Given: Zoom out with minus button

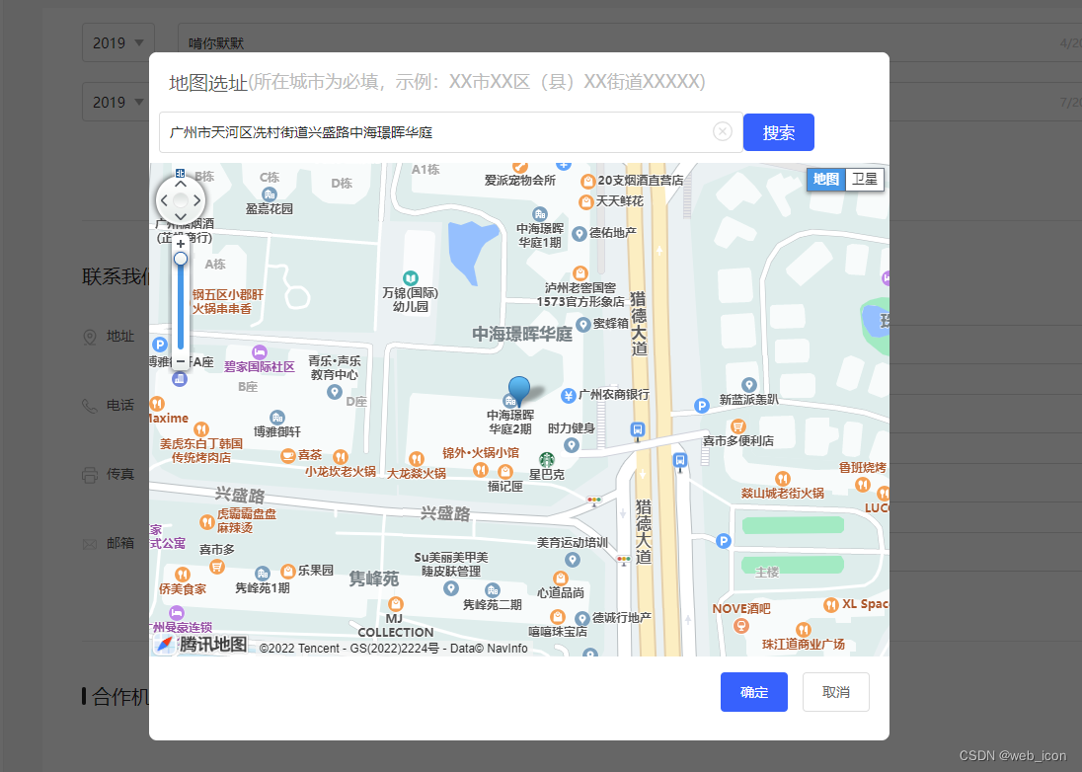Looking at the screenshot, I should [x=180, y=360].
